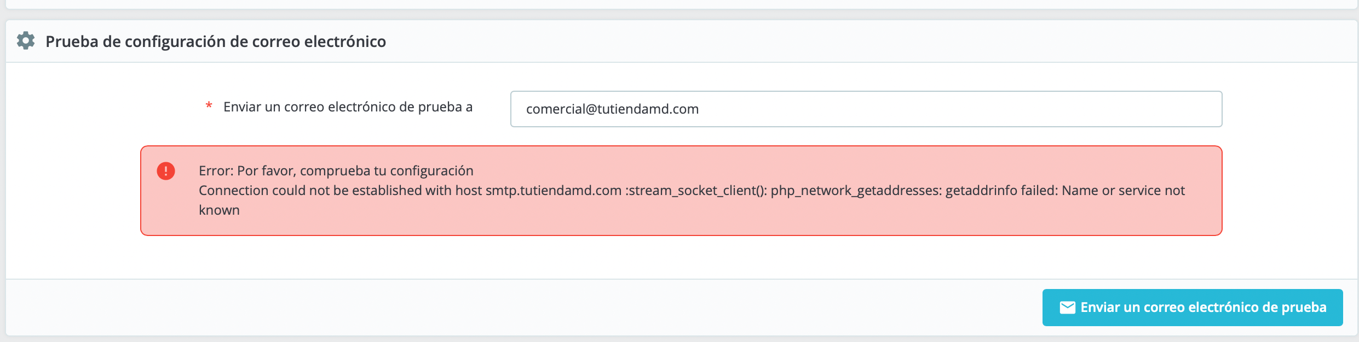Click the "getaddrinfo failed" phrase in the error

(1001, 190)
